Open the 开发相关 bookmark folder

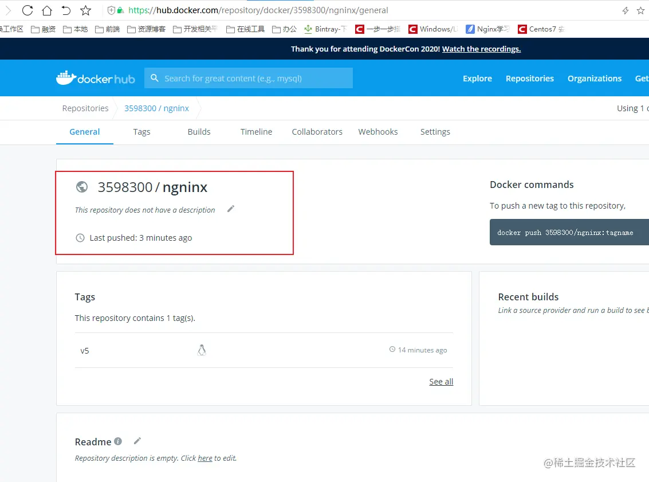(x=195, y=29)
